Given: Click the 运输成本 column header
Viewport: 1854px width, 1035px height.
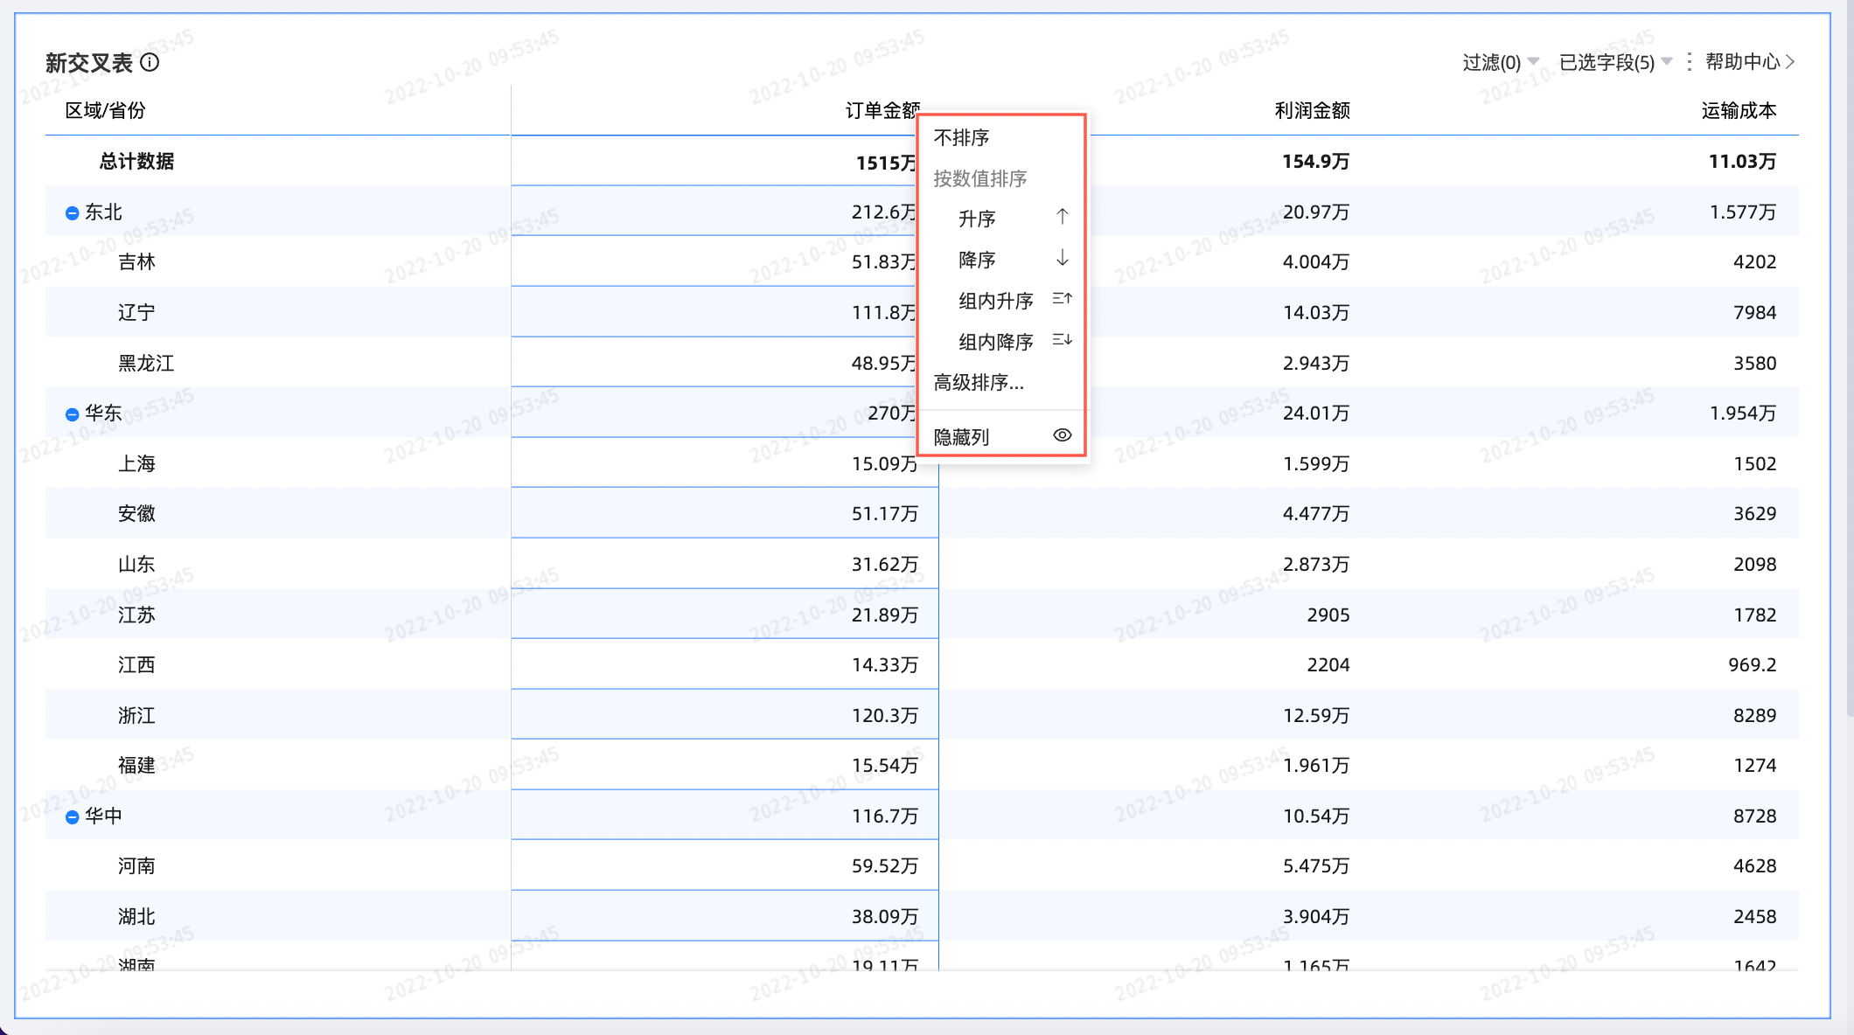Looking at the screenshot, I should (x=1739, y=111).
